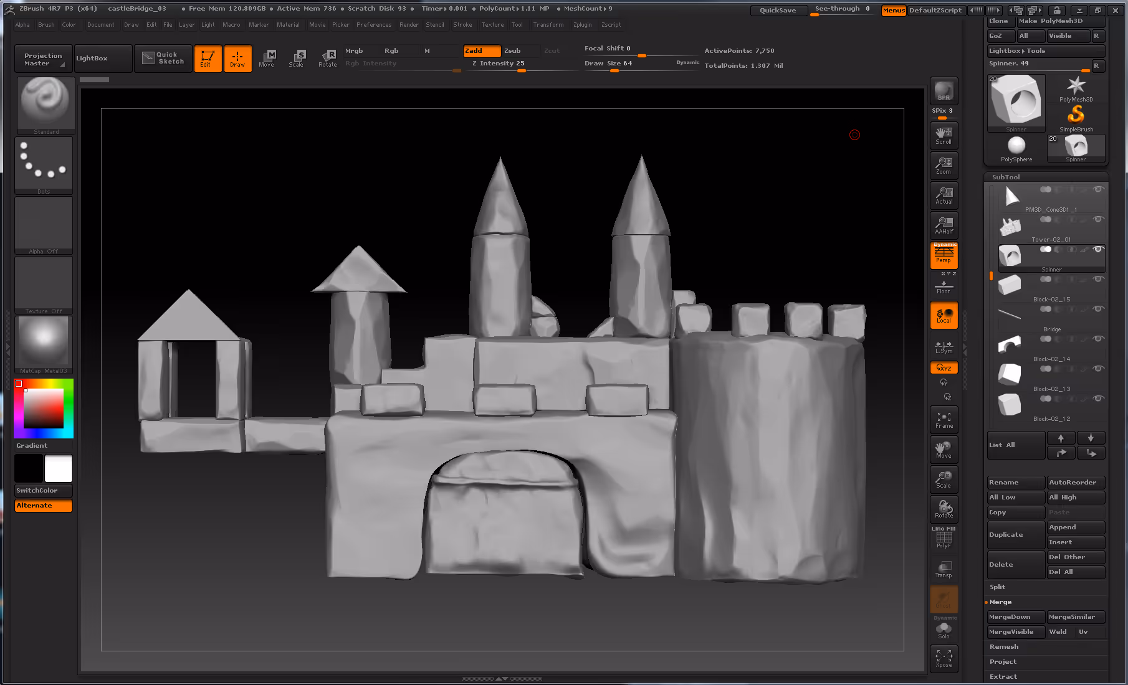1128x685 pixels.
Task: Toggle the Floor grid icon
Action: pos(944,286)
